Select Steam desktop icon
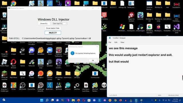 23,51
